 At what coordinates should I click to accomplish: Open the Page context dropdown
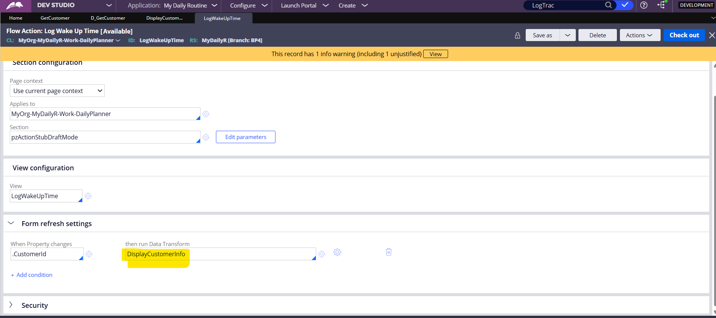[x=57, y=91]
